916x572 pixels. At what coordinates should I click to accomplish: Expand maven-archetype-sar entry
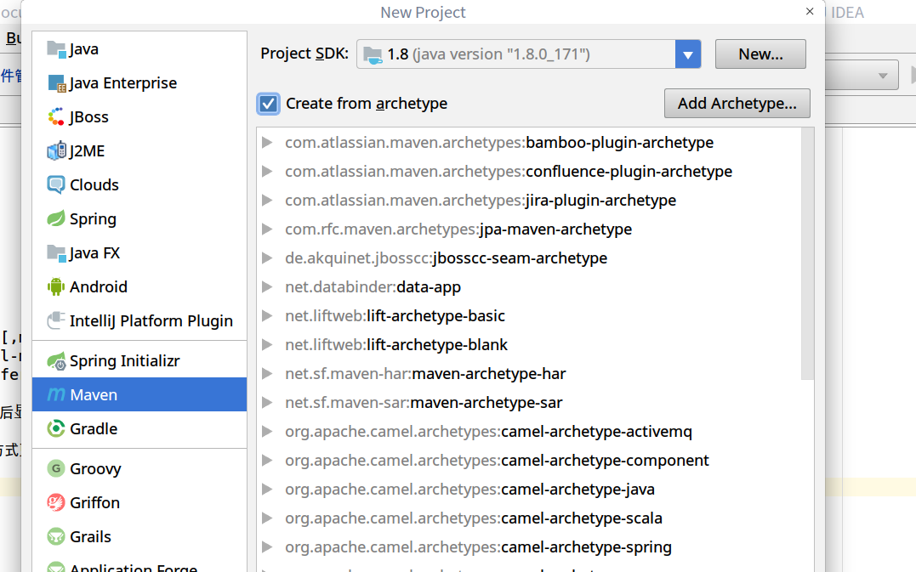(267, 403)
